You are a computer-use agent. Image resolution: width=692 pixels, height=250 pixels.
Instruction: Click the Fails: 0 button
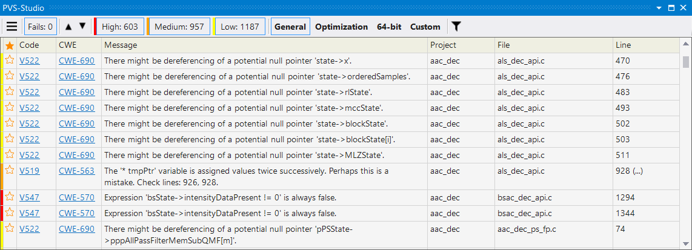tap(40, 27)
